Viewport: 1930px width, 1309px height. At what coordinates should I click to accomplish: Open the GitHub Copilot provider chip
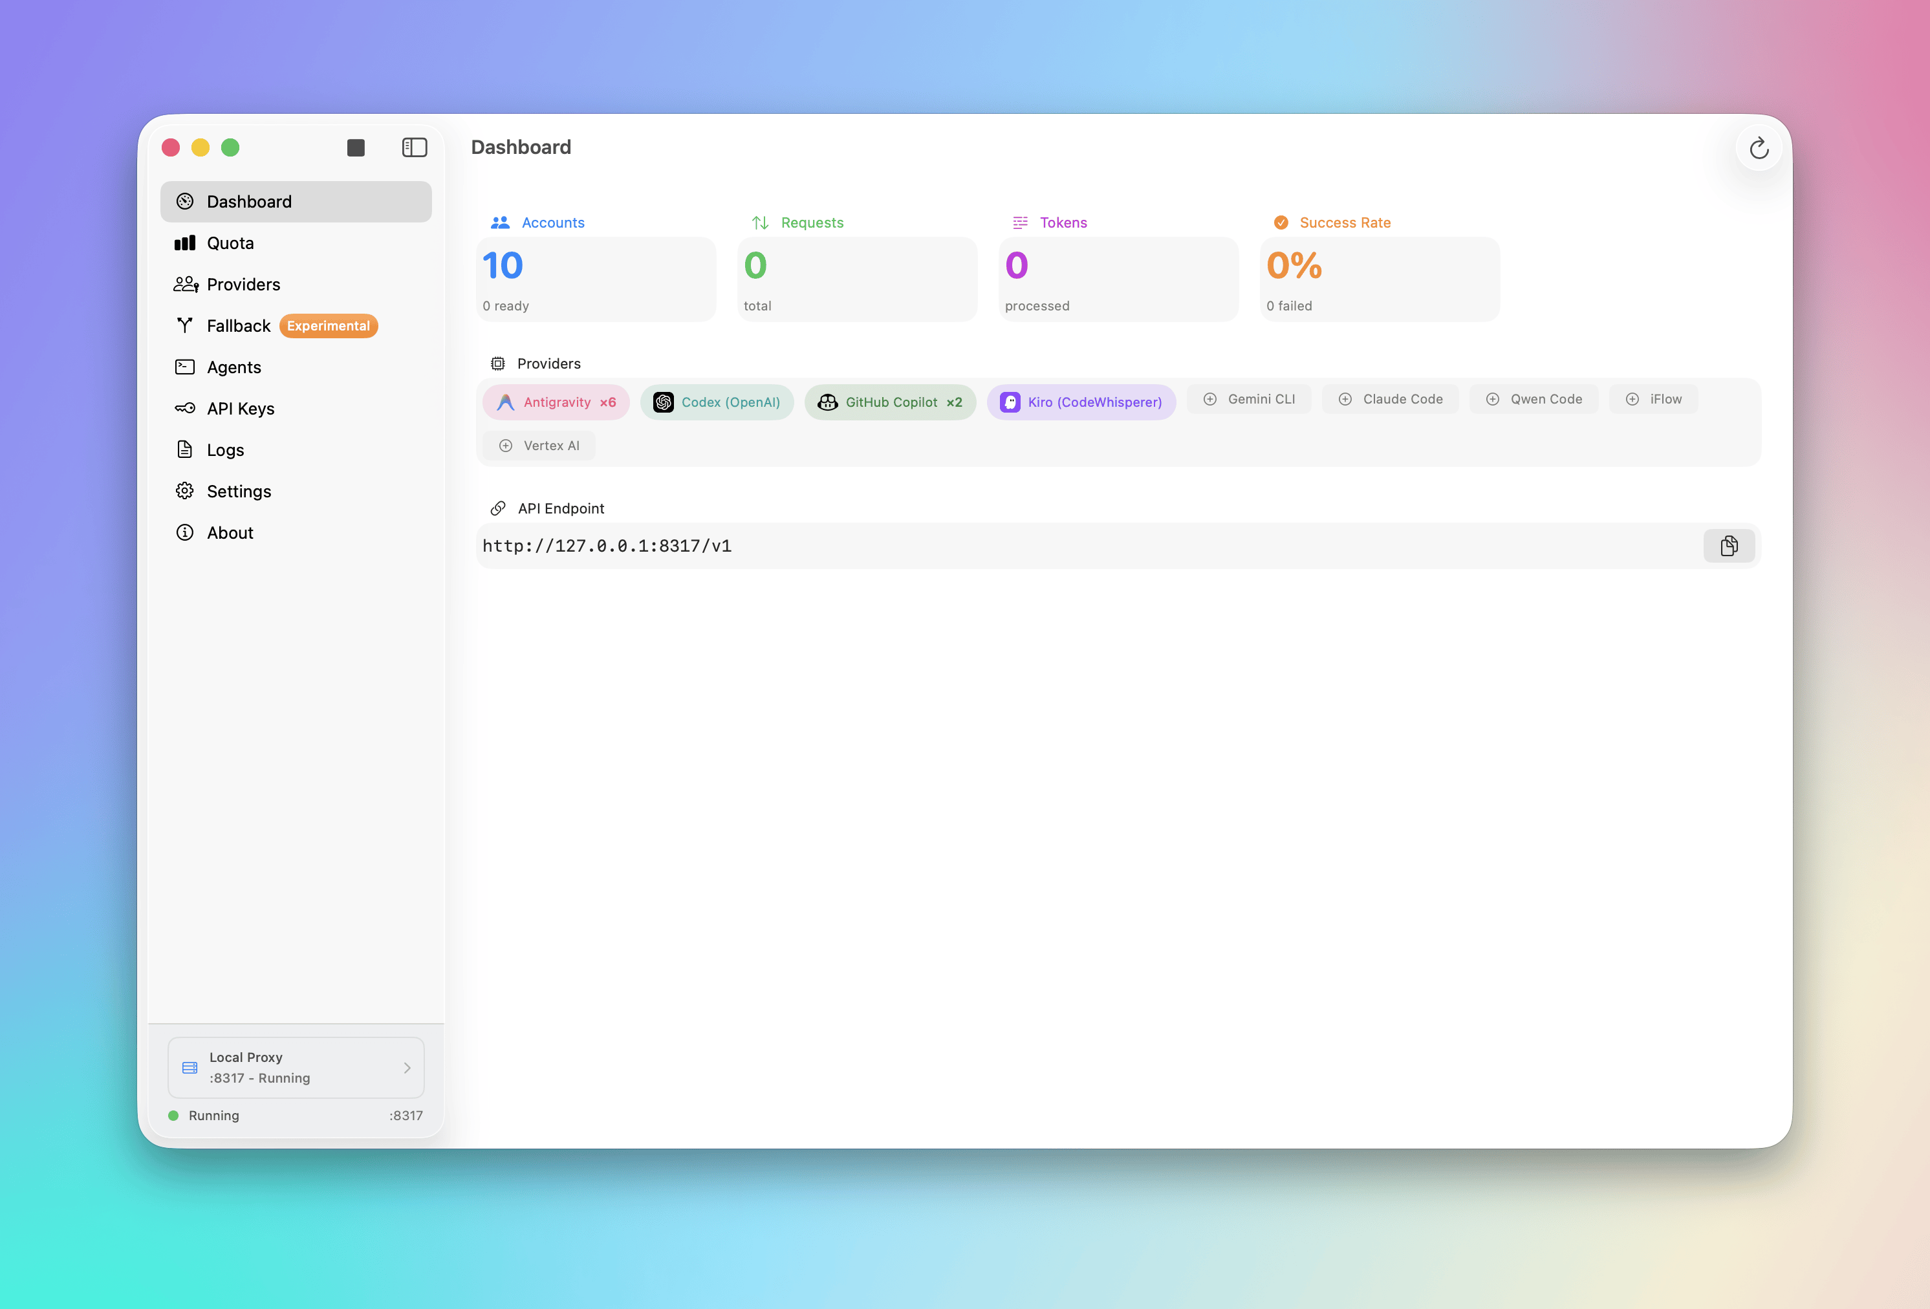click(889, 402)
